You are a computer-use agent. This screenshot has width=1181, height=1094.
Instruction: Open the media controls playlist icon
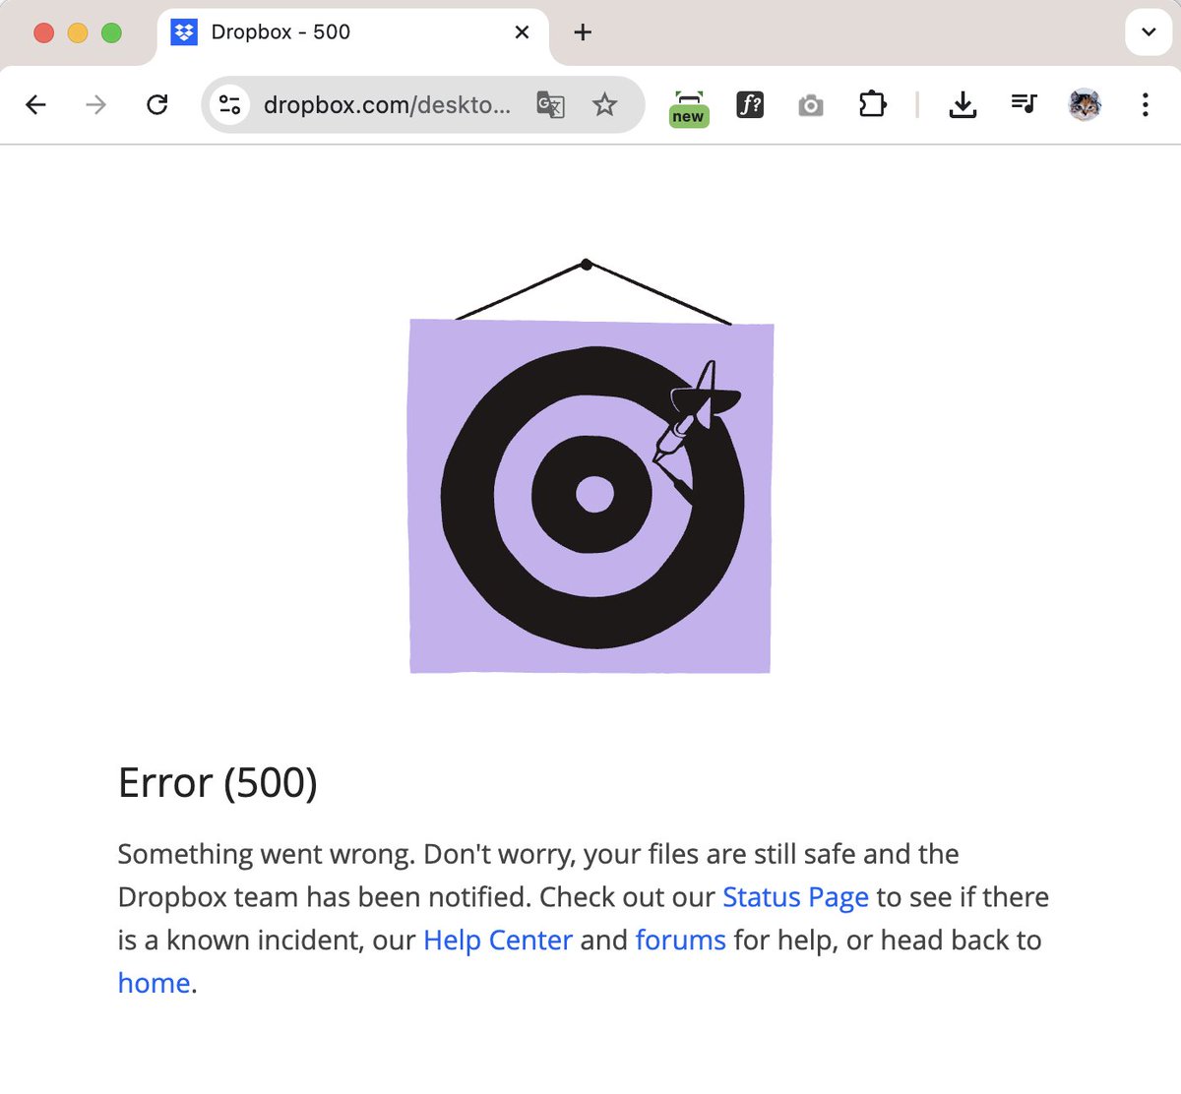pyautogui.click(x=1025, y=103)
